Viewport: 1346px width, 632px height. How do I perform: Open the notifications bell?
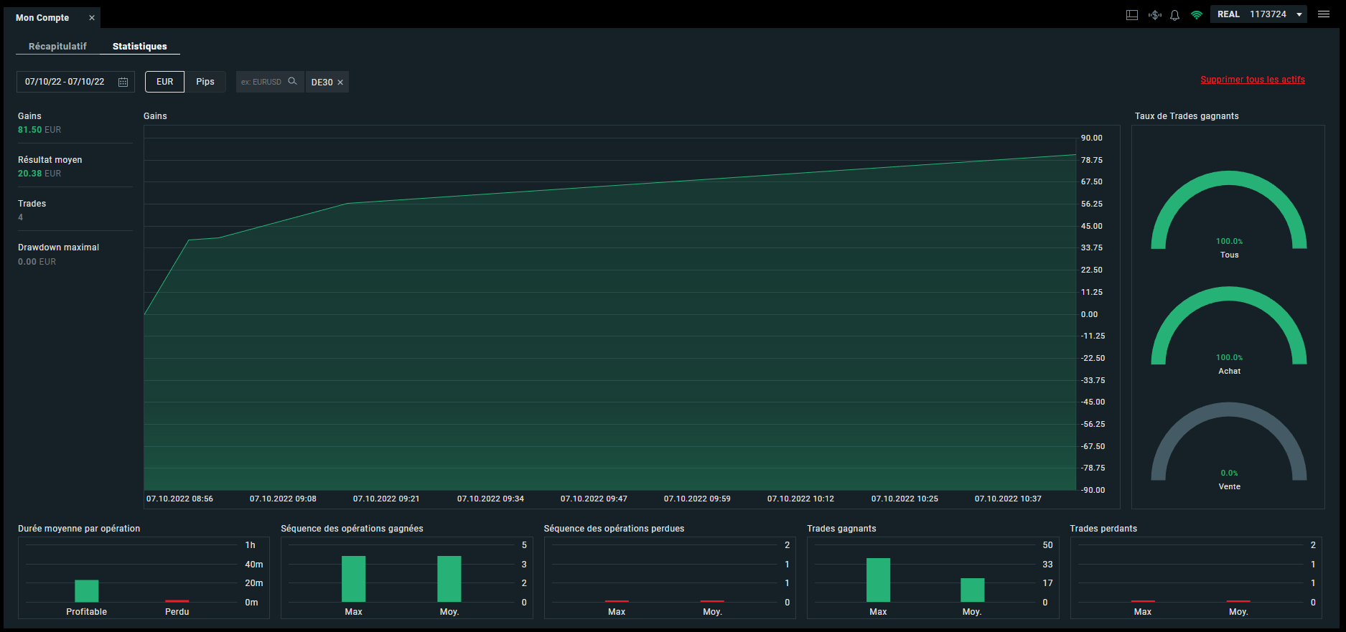click(1175, 15)
